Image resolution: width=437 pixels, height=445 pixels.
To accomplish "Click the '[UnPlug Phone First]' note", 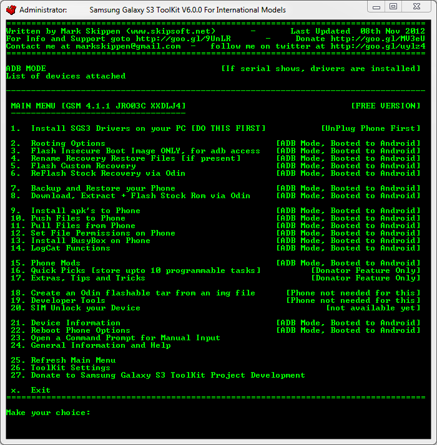I will 370,128.
